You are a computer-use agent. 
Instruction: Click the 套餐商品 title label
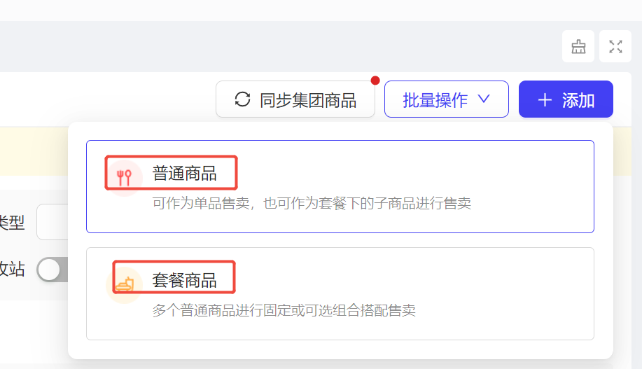click(x=184, y=281)
